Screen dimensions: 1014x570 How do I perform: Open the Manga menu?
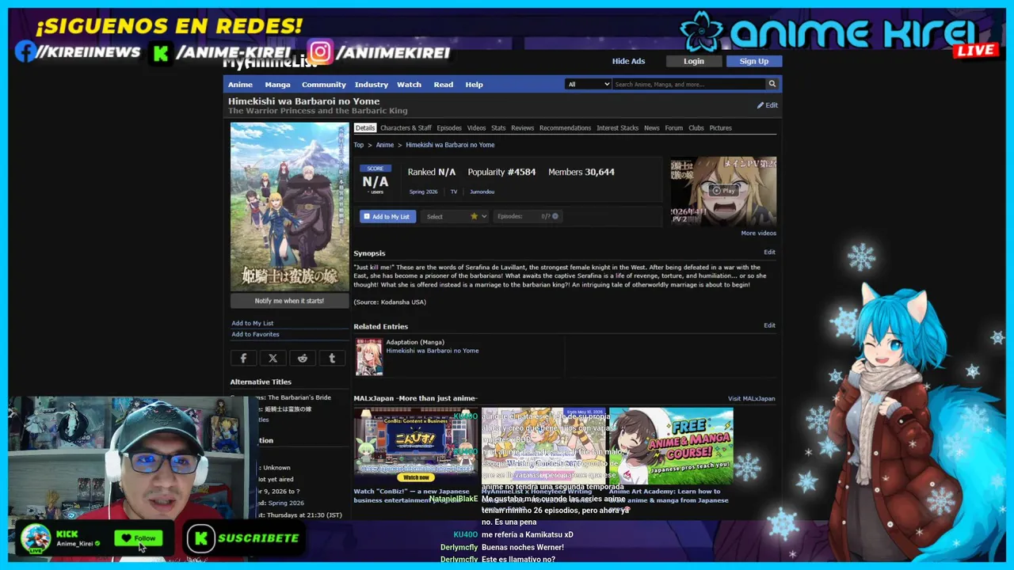pyautogui.click(x=277, y=85)
